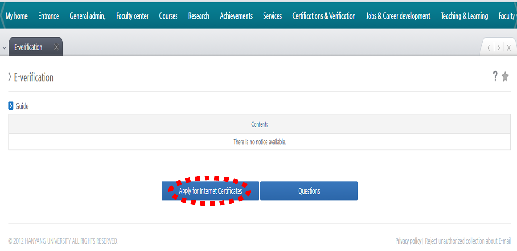Switch to the E-verification tab
The width and height of the screenshot is (517, 251).
(x=28, y=47)
